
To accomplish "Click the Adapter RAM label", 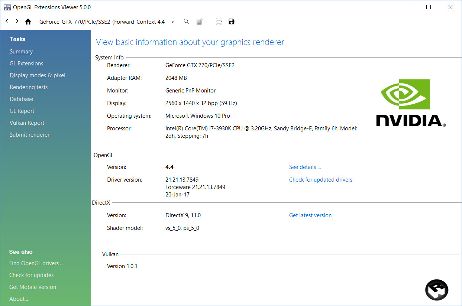I will coord(125,78).
